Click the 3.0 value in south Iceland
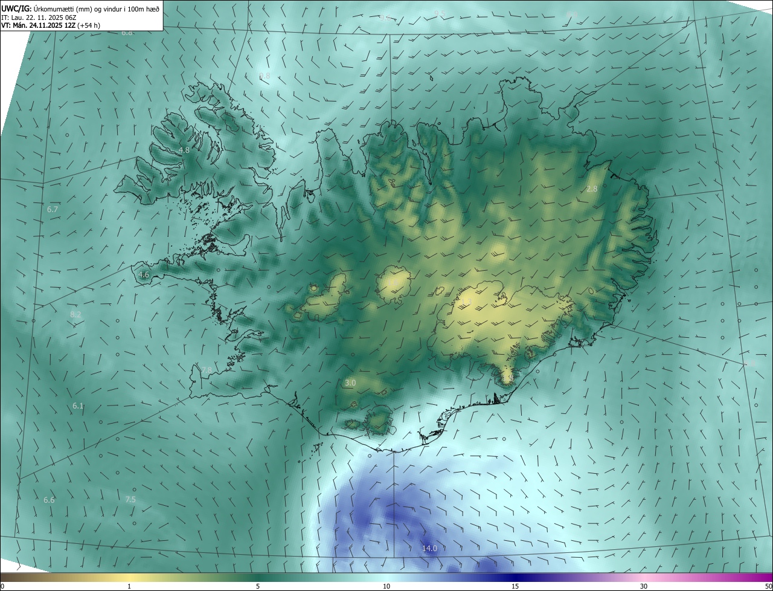773x591 pixels. pos(350,383)
